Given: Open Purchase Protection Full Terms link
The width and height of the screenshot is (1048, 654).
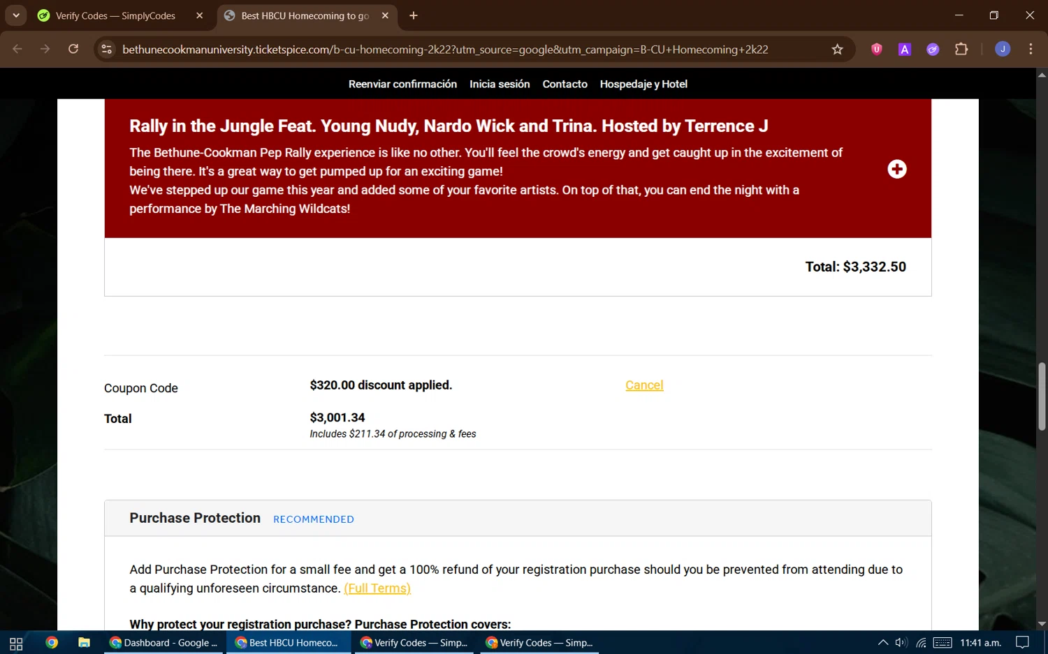Looking at the screenshot, I should pyautogui.click(x=377, y=588).
